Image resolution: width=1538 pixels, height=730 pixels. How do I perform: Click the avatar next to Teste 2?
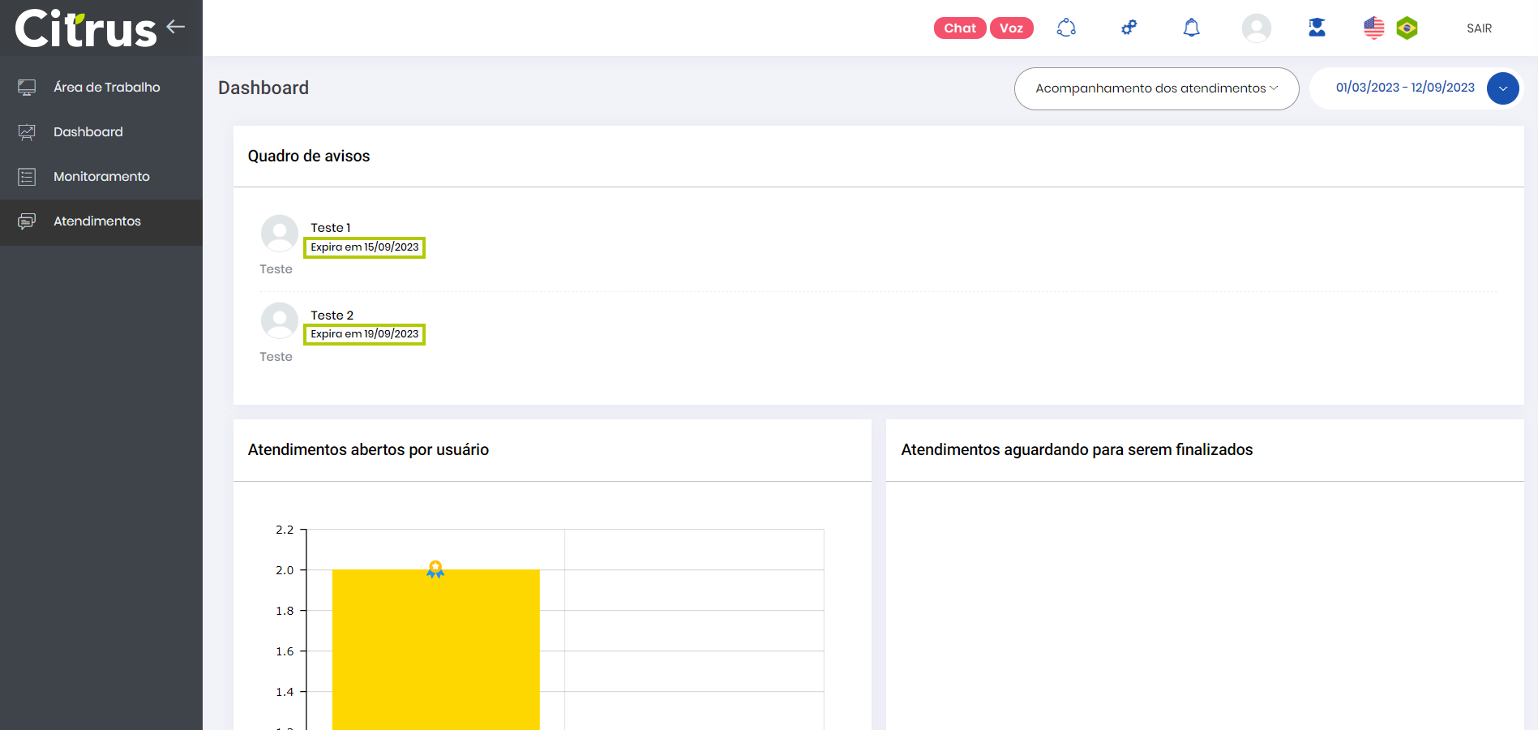pos(280,321)
